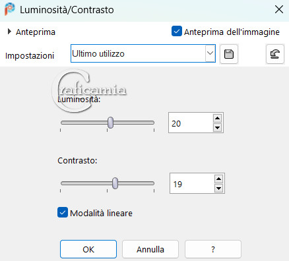Click the Contrasto slider handle

[115, 183]
